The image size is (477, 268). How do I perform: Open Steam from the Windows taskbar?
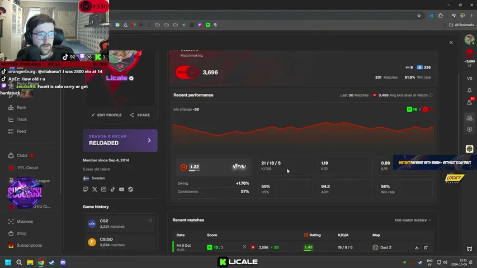pyautogui.click(x=51, y=262)
